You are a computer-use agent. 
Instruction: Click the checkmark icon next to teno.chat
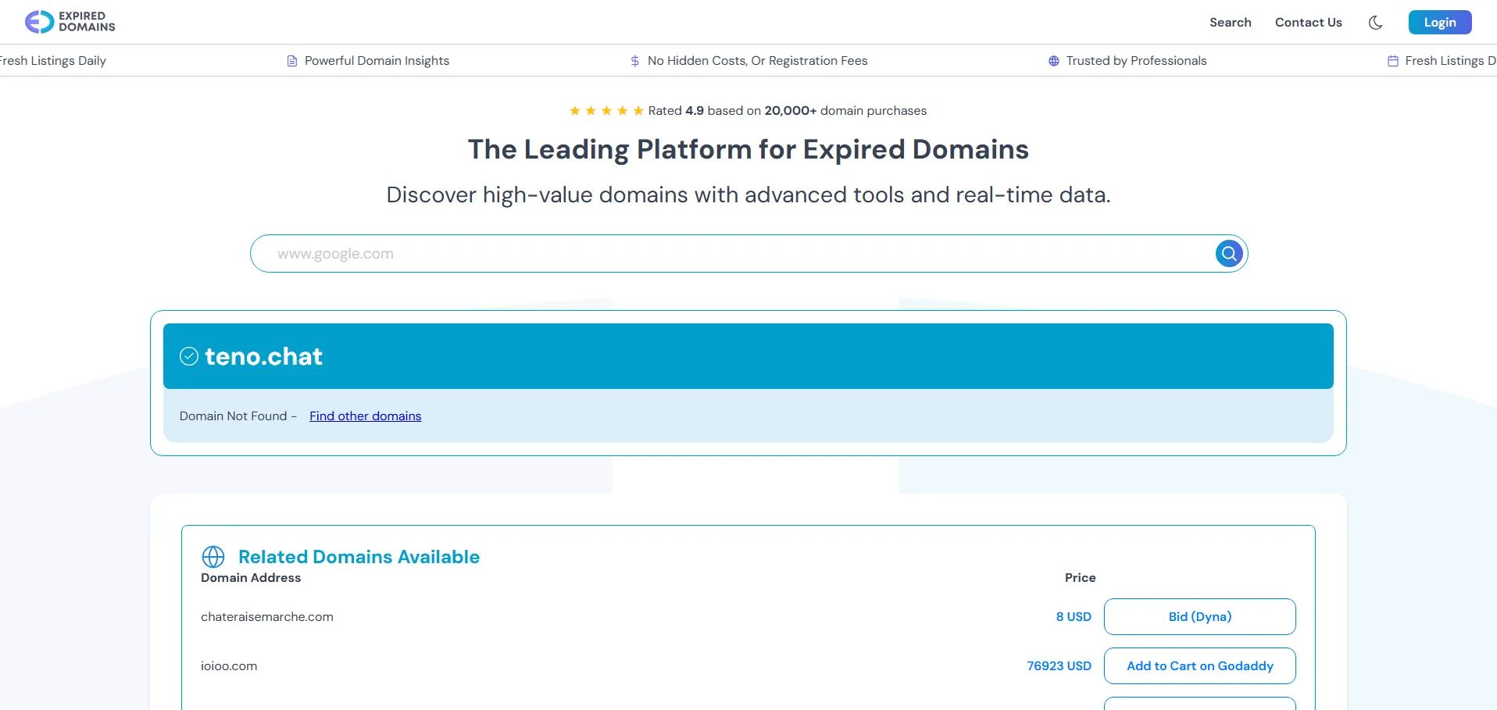[189, 356]
